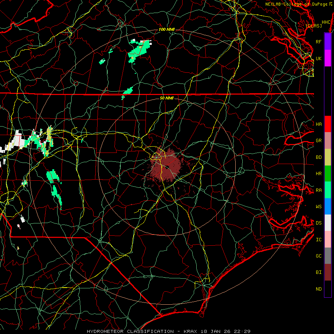The image size is (334, 334).
Task: Click the magenta UK legend swatch
Action: (x=328, y=58)
